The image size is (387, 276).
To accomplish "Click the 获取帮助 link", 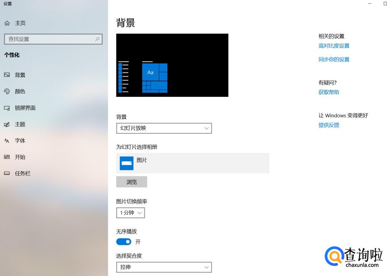I will point(329,92).
